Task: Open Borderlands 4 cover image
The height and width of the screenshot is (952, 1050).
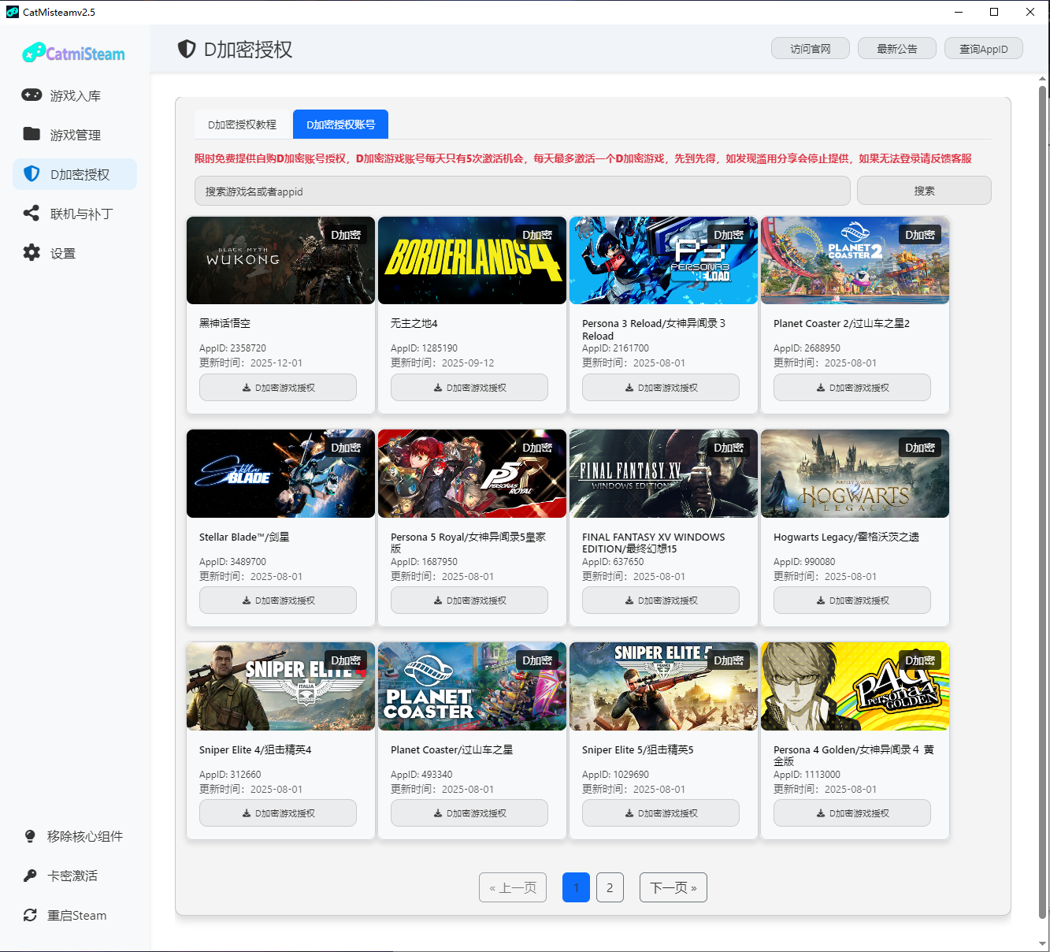Action: [472, 261]
